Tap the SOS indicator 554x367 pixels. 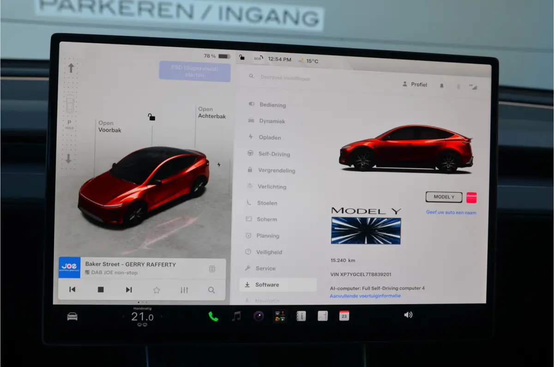tap(258, 58)
